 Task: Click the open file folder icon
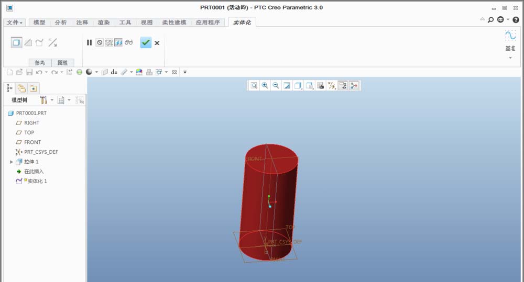[19, 72]
